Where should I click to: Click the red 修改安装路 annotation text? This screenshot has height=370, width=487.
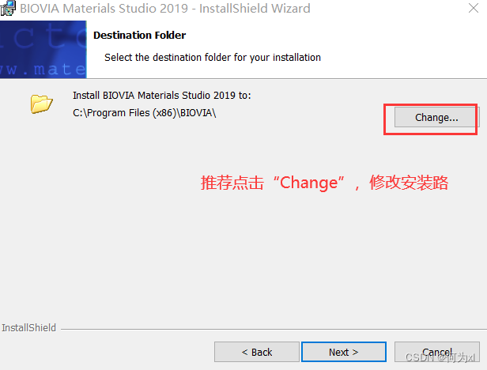[409, 183]
